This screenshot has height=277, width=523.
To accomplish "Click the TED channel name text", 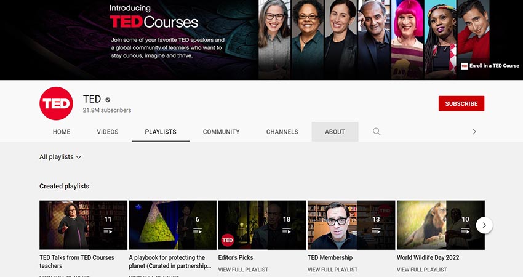I will click(92, 99).
